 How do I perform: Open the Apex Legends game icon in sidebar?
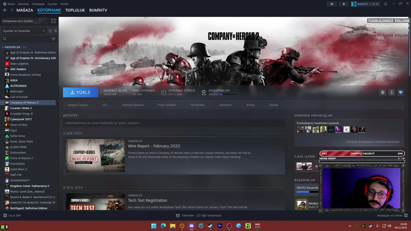tap(7, 64)
